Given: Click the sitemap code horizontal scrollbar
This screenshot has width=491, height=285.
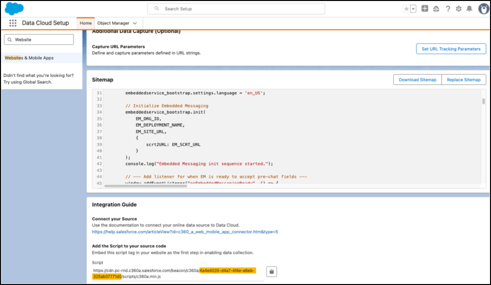Looking at the screenshot, I should coord(146,186).
